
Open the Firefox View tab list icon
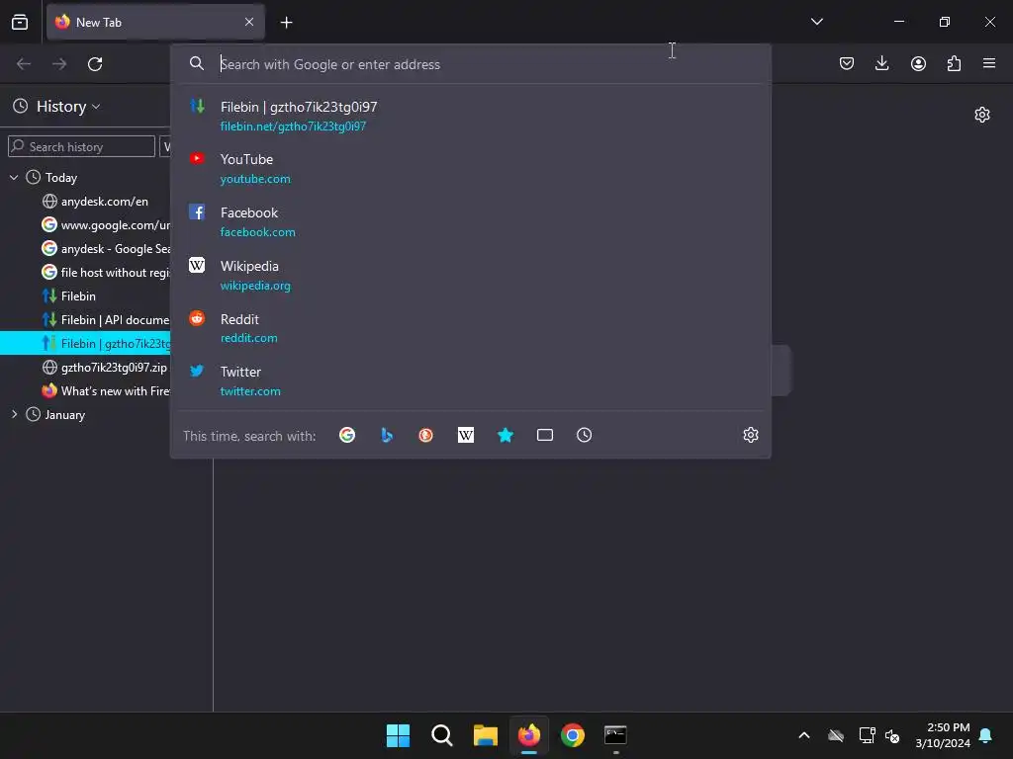(x=20, y=22)
